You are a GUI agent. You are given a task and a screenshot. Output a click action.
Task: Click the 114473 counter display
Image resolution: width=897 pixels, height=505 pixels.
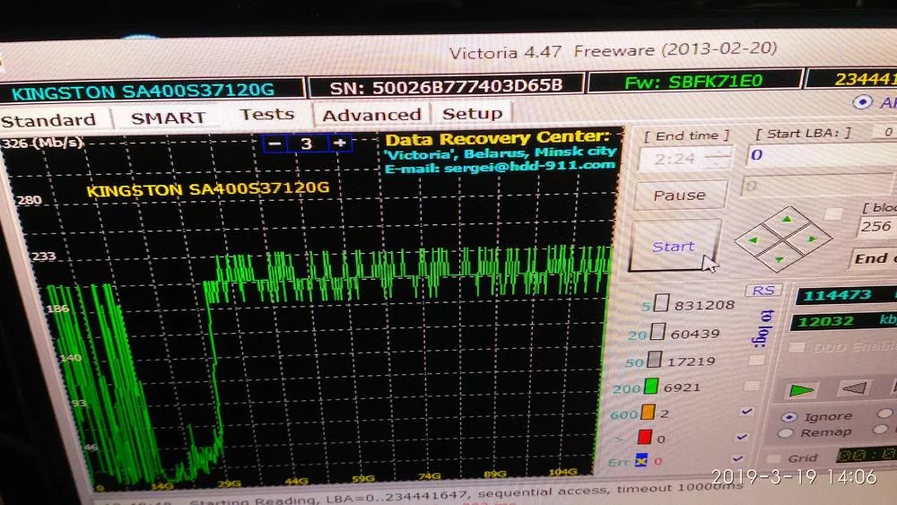(847, 294)
